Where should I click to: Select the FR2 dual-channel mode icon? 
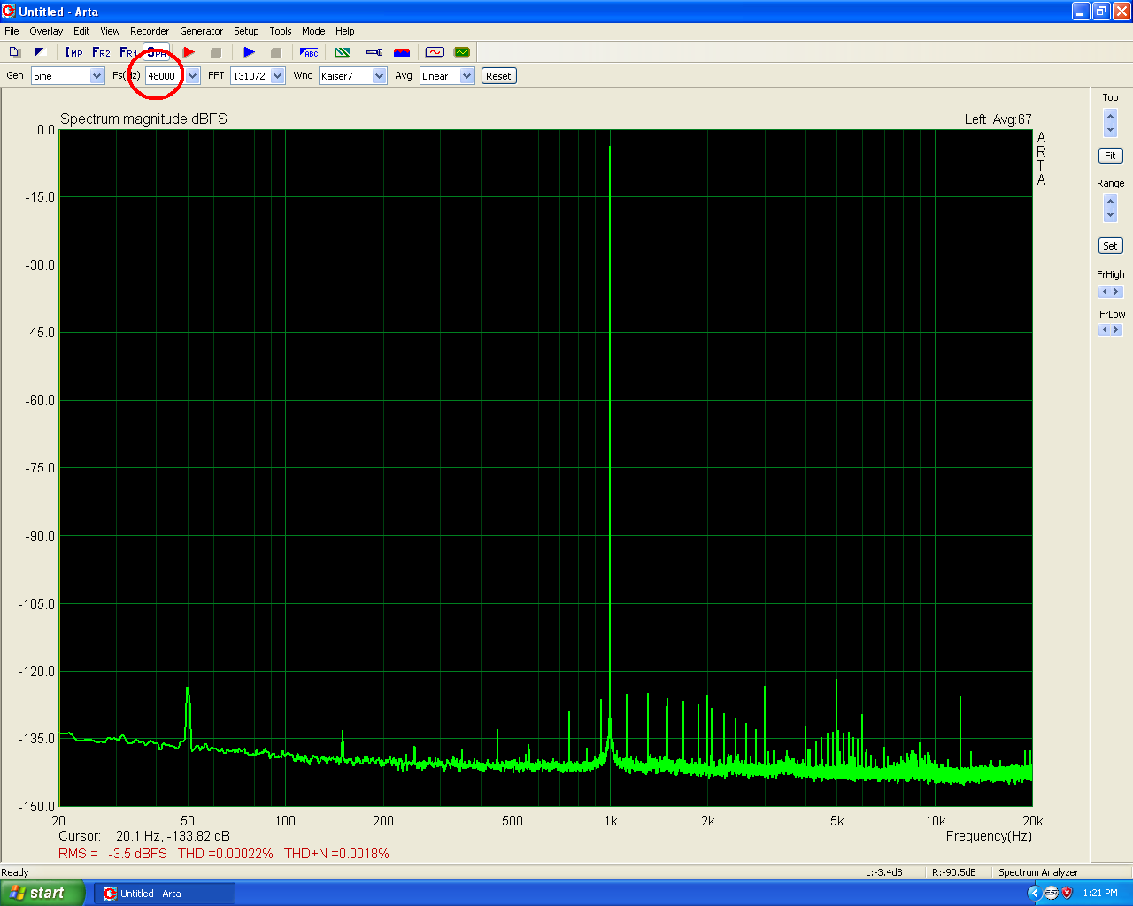(101, 52)
